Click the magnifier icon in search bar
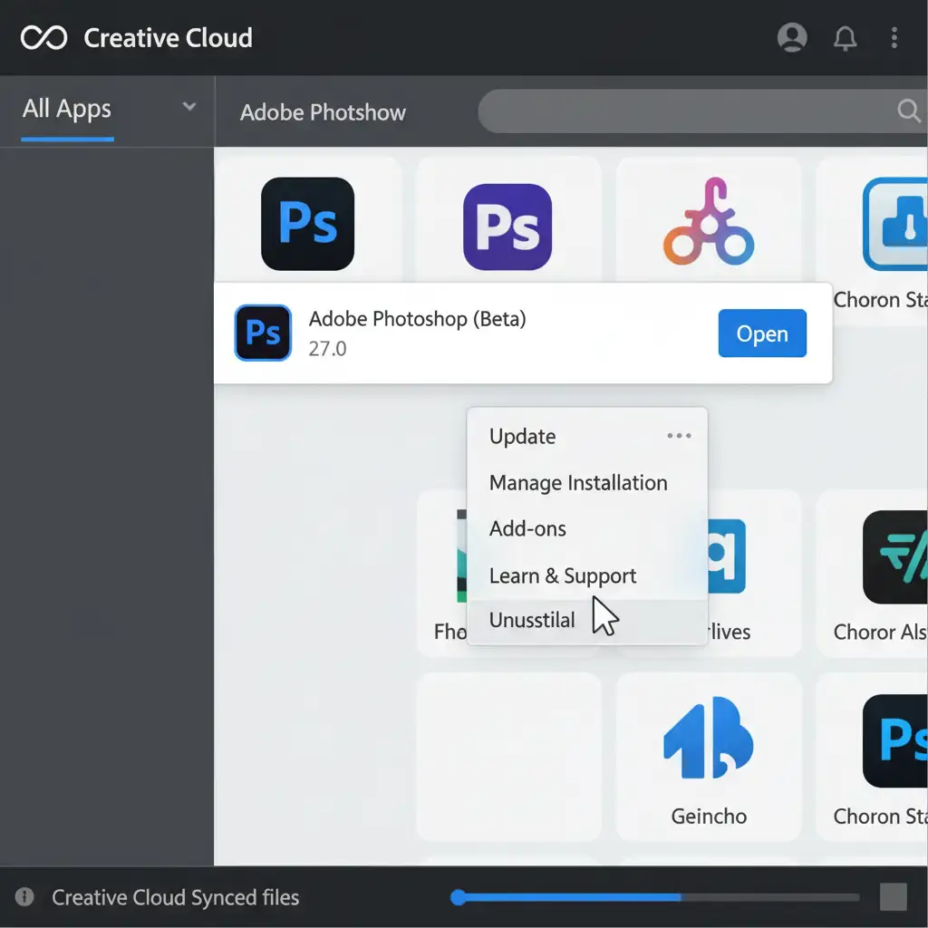The height and width of the screenshot is (928, 928). [x=908, y=111]
